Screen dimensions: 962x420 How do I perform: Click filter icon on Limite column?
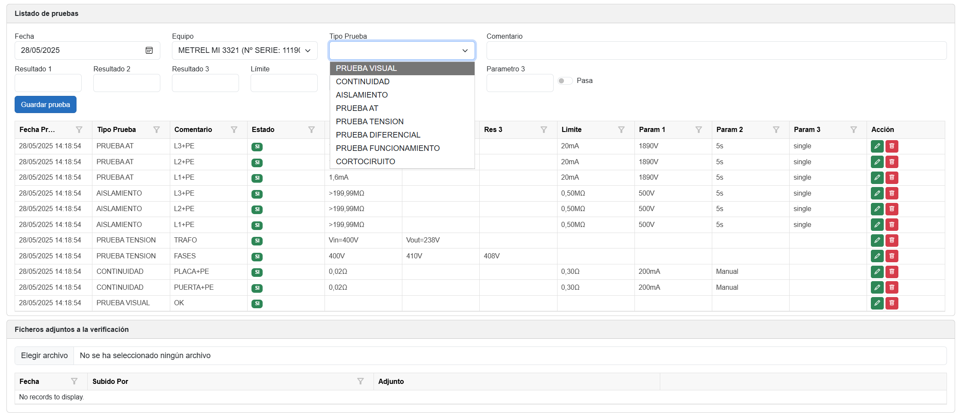click(x=621, y=130)
